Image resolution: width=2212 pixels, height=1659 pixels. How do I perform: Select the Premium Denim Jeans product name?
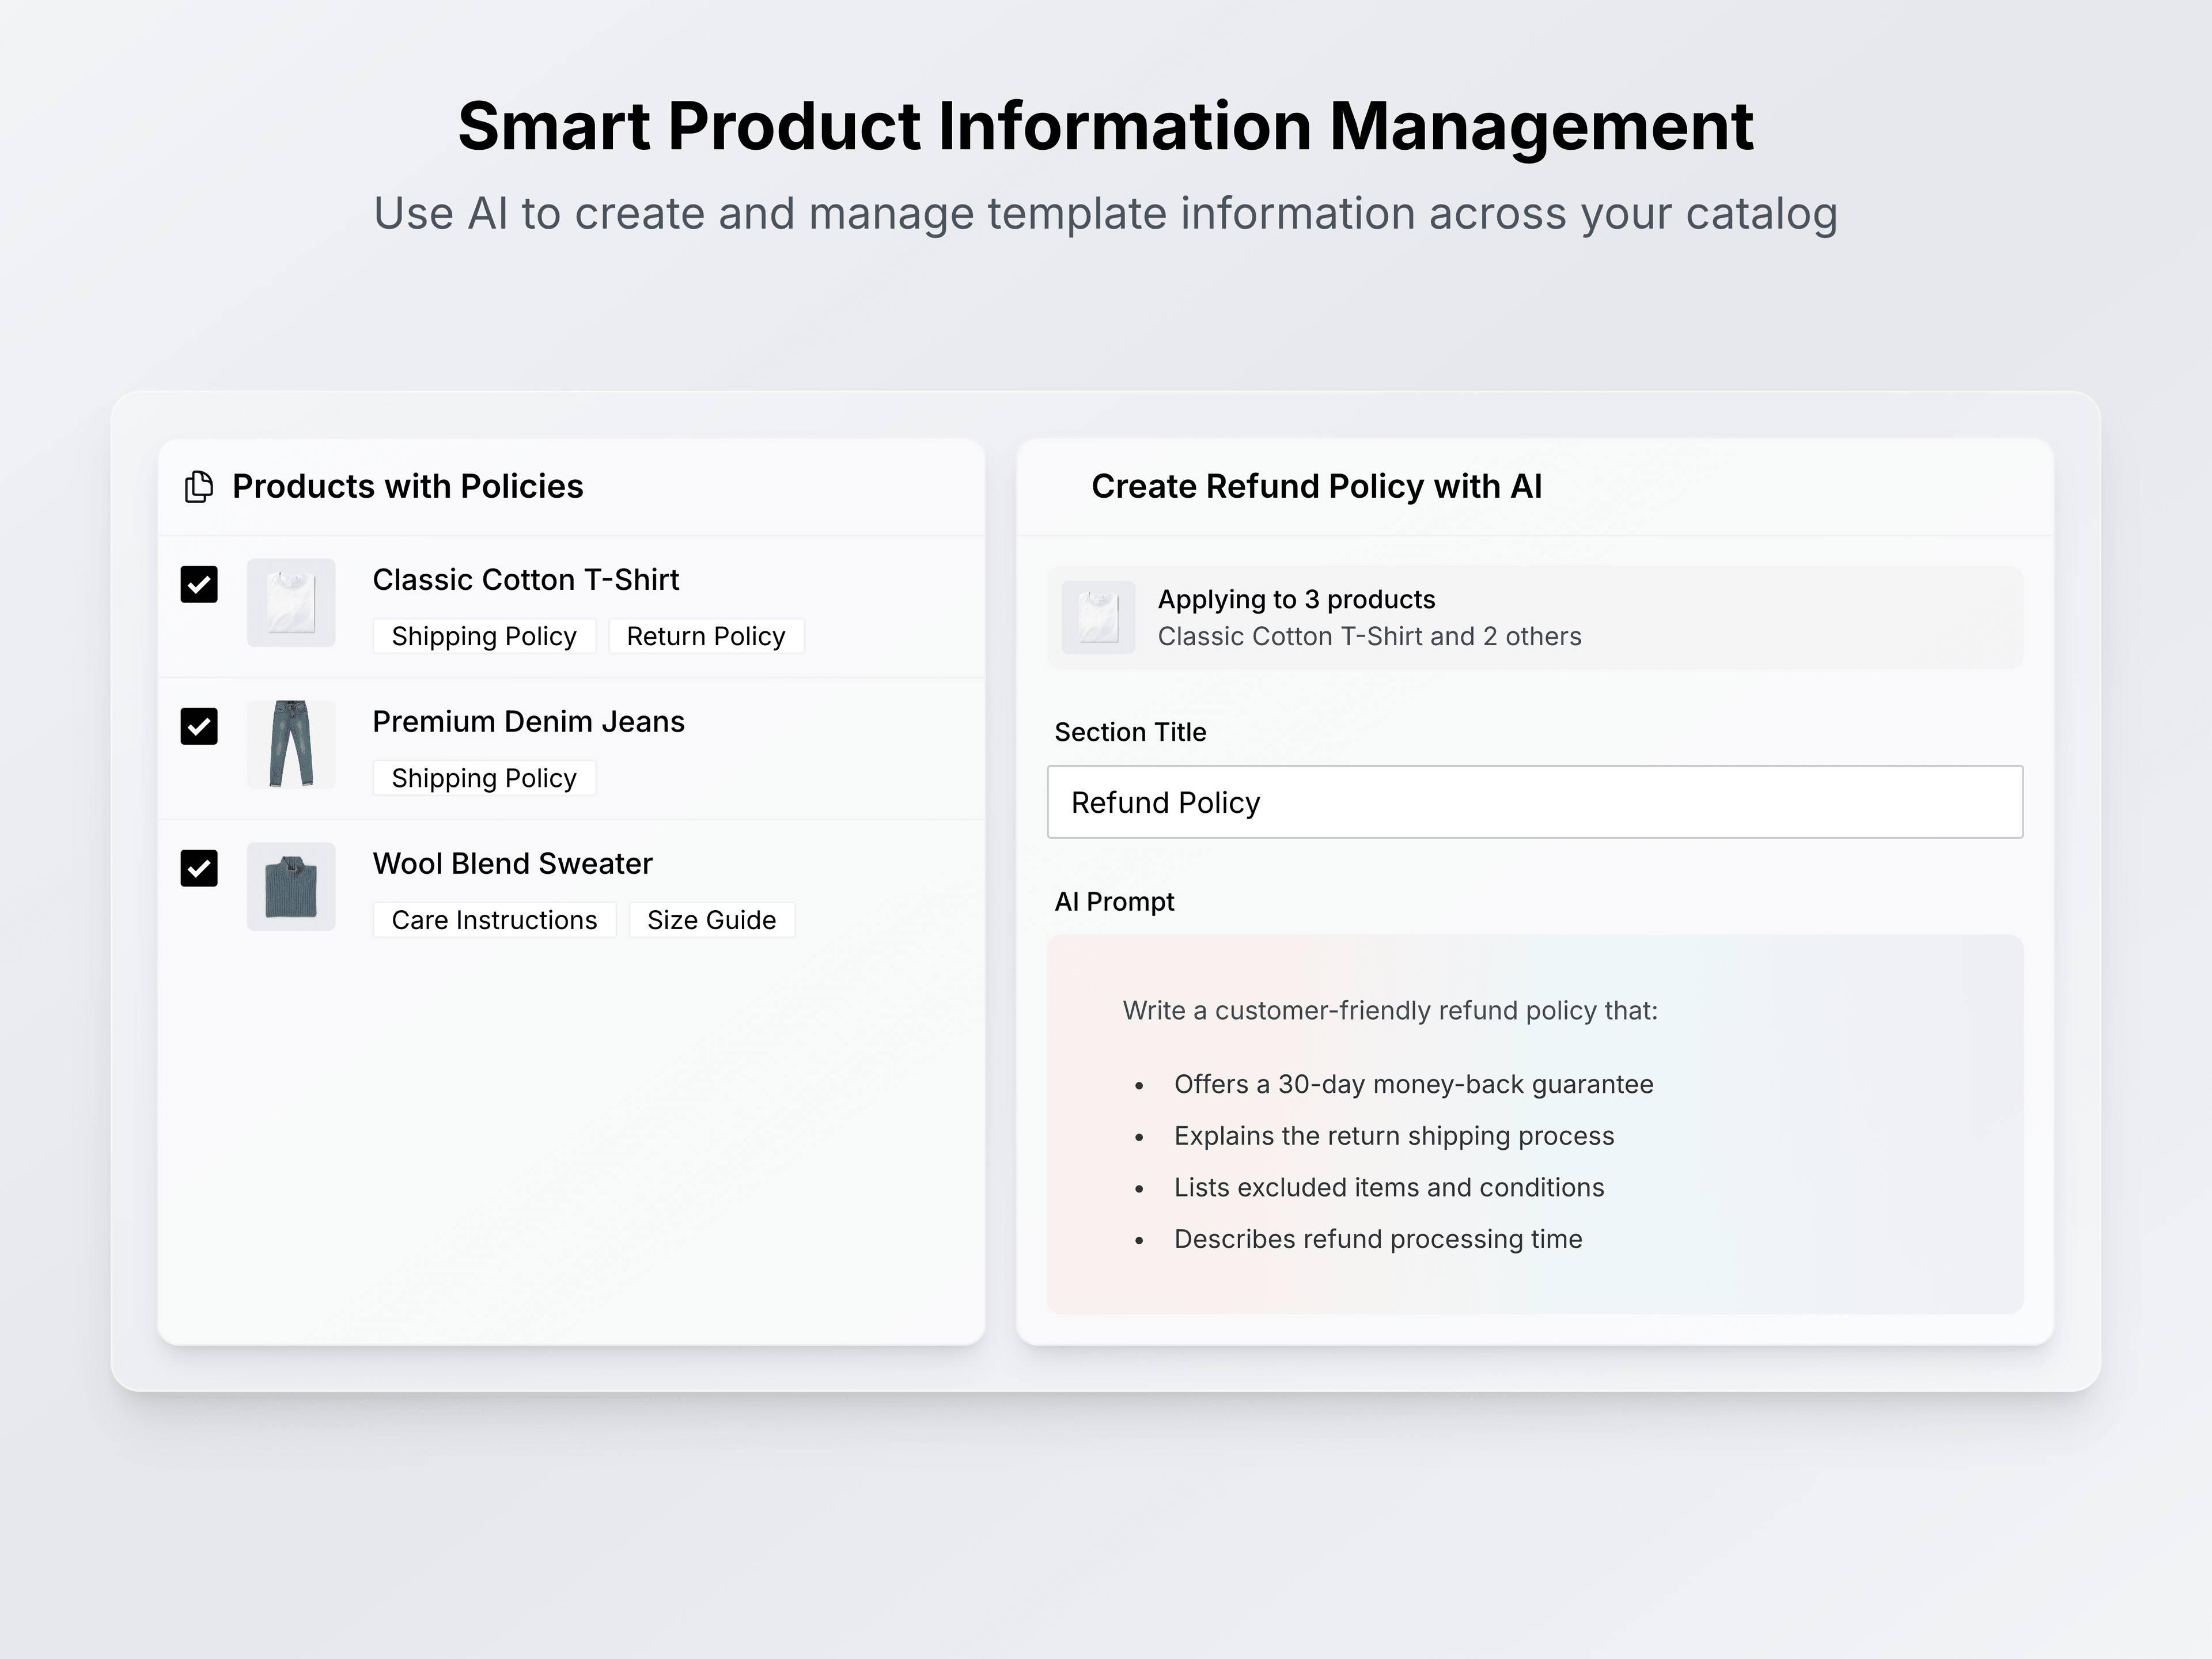pos(528,722)
